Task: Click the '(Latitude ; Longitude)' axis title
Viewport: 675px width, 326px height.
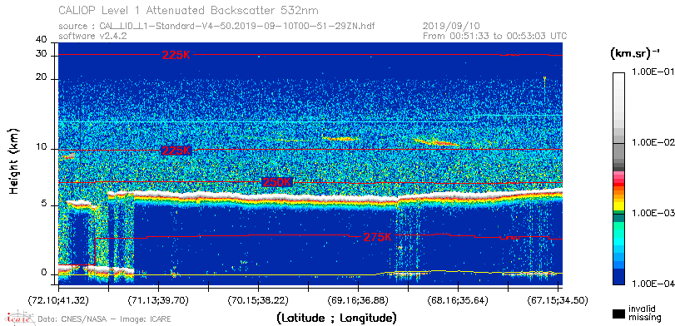Action: coord(336,318)
